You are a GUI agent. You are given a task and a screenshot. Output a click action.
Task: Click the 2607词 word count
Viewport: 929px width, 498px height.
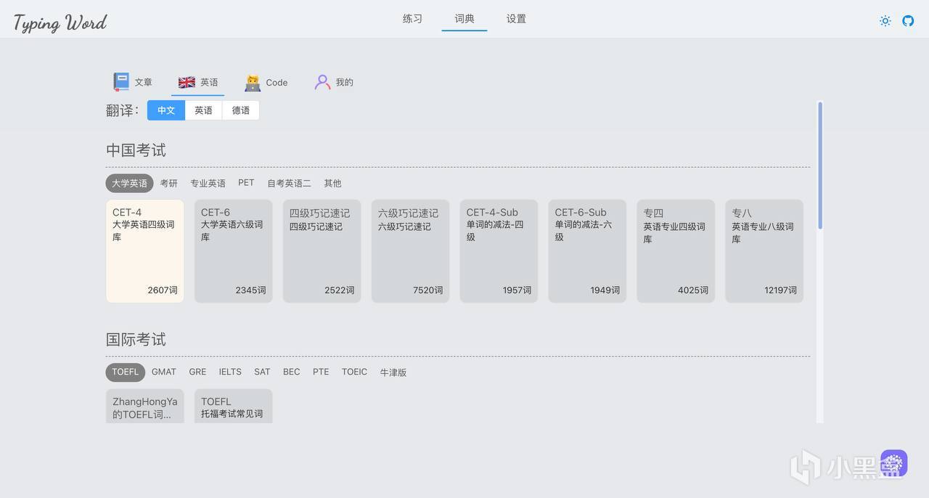coord(163,290)
